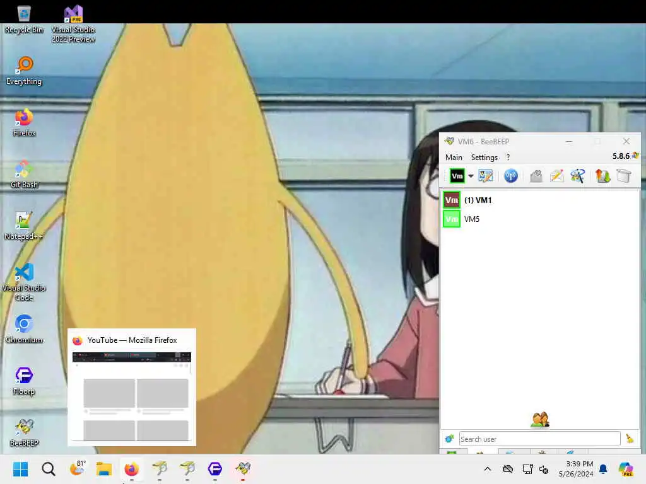Open the file transfer arrows icon
The height and width of the screenshot is (484, 646).
[x=602, y=176]
